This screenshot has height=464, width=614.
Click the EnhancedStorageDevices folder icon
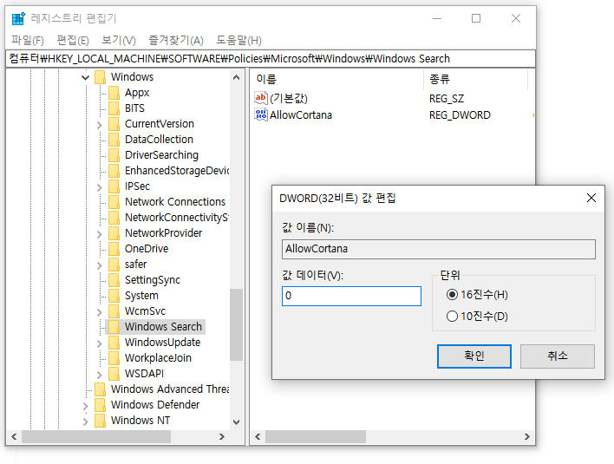[114, 171]
